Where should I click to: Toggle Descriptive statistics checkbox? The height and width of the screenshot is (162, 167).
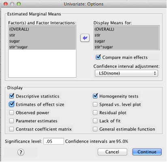(x=12, y=96)
